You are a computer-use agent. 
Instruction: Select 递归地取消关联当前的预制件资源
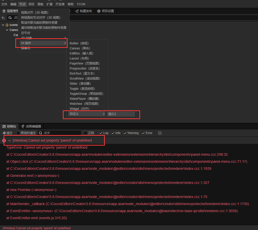point(44,27)
